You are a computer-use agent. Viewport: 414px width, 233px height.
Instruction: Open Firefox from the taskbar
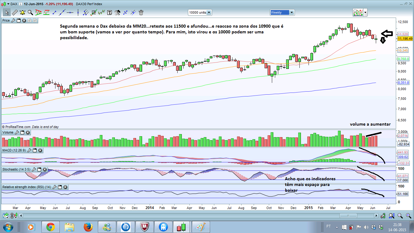(x=88, y=227)
